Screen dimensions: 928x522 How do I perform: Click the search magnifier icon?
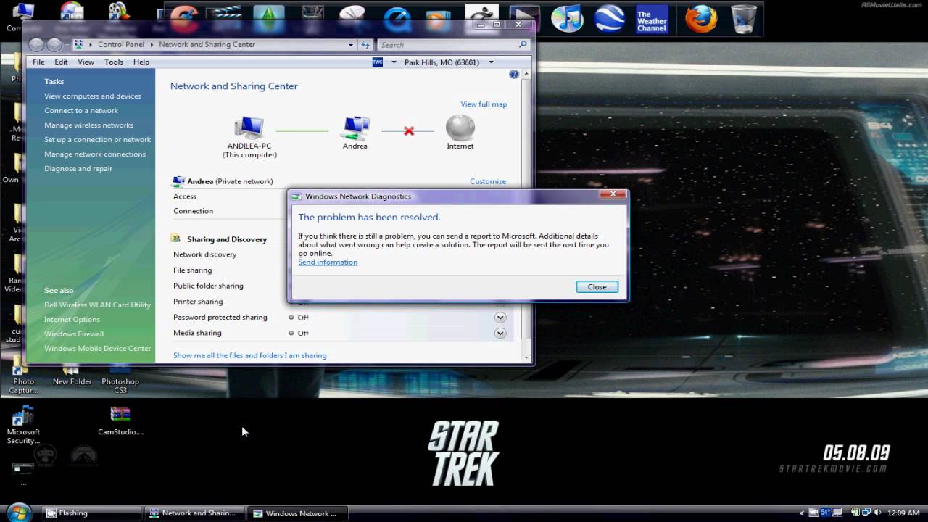pyautogui.click(x=523, y=45)
